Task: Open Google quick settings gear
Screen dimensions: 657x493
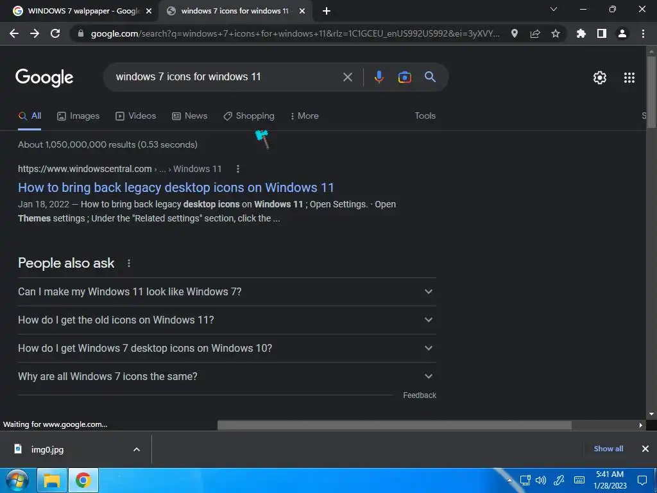Action: coord(600,78)
